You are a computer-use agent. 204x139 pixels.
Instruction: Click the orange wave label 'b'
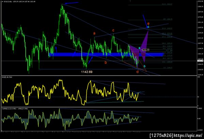pos(106,62)
